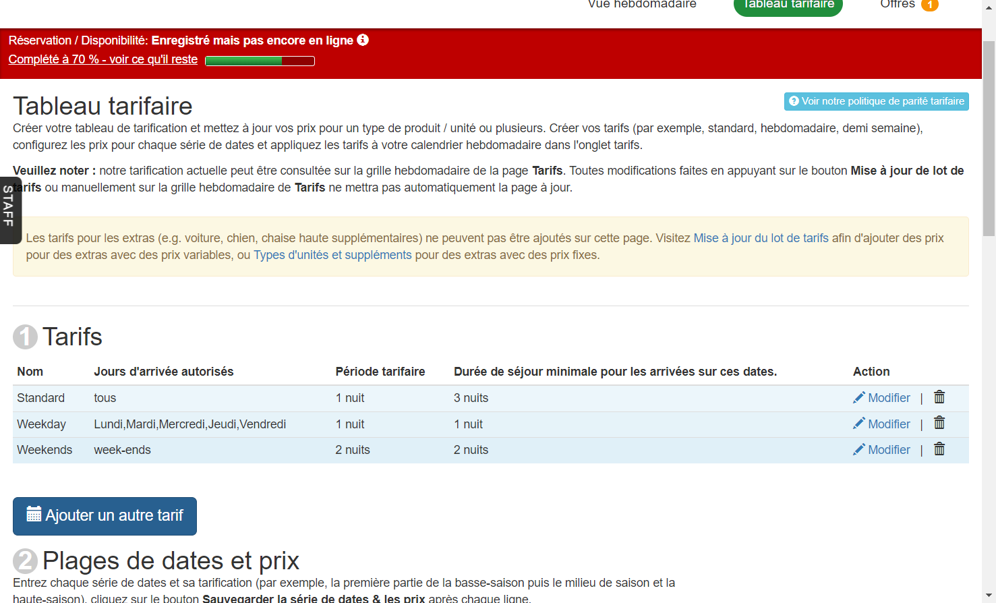Click the 'Action' column header
The height and width of the screenshot is (603, 996).
pyautogui.click(x=871, y=372)
